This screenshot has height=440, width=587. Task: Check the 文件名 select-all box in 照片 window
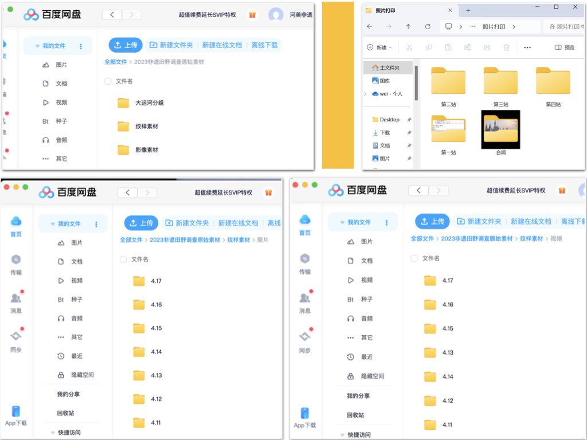point(123,260)
